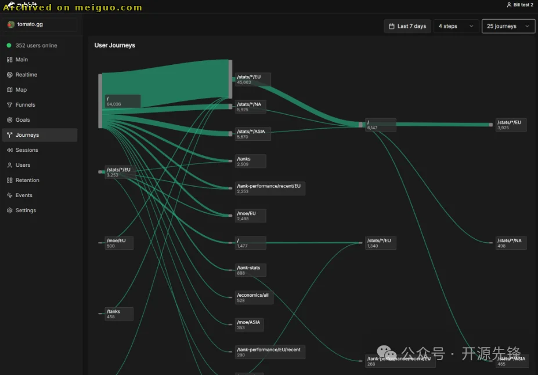Click the /stats/*/ASIA node with 5,670
Viewport: 538px width, 375px height.
pos(252,134)
